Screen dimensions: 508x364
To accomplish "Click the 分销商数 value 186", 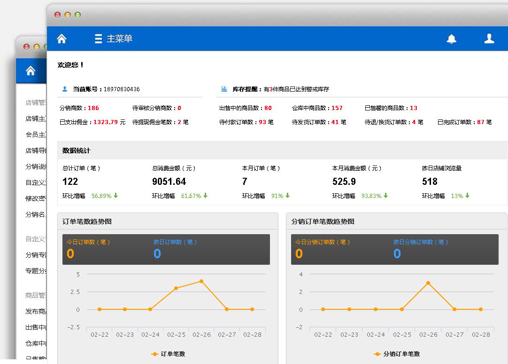I will point(93,108).
